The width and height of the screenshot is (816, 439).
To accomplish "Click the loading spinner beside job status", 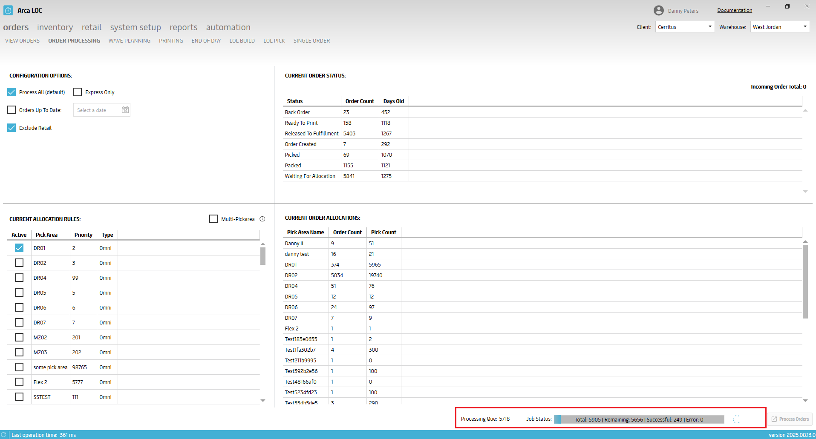I will [736, 419].
